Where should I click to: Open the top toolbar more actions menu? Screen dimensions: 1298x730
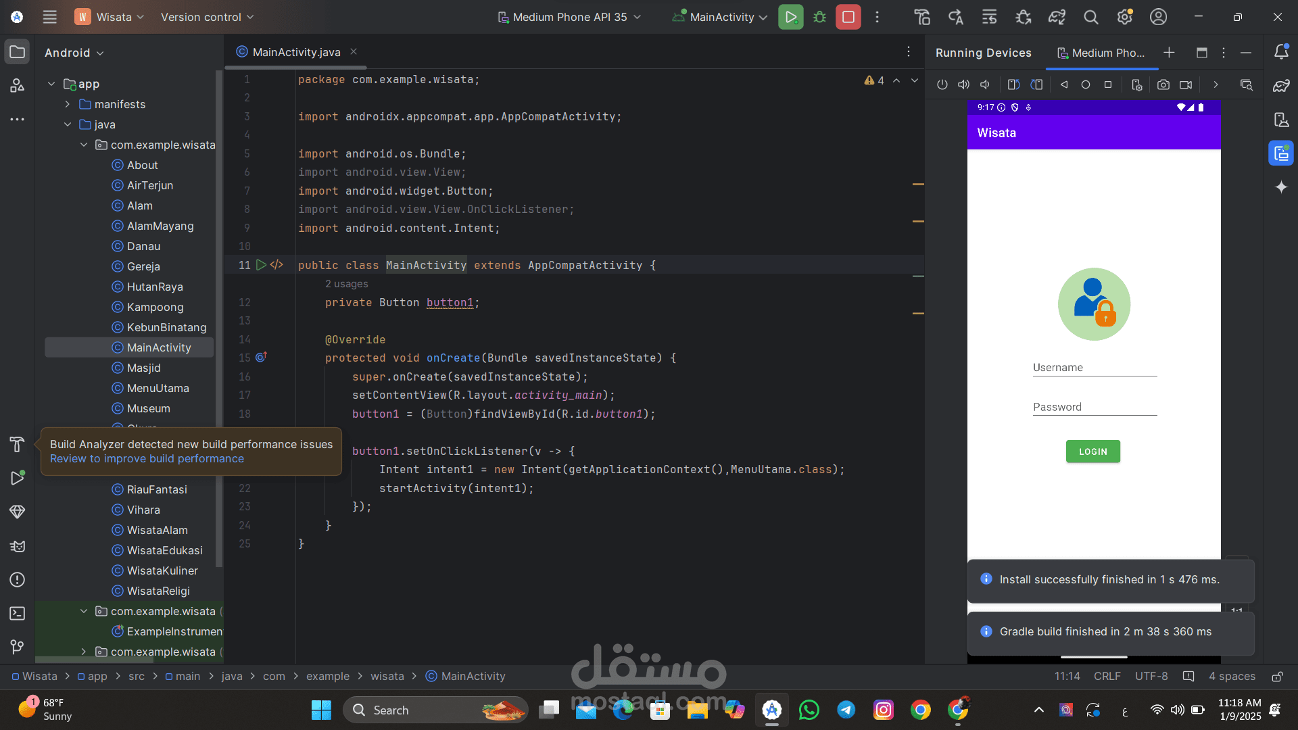[878, 17]
